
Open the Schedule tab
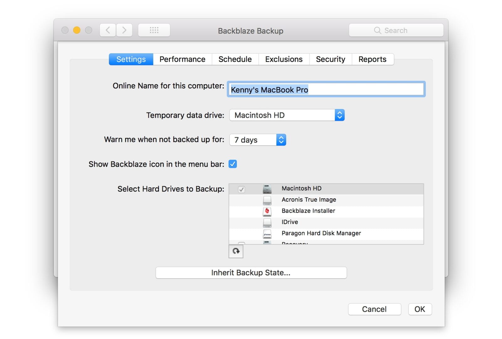235,59
